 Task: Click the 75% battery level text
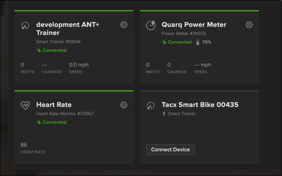point(207,42)
